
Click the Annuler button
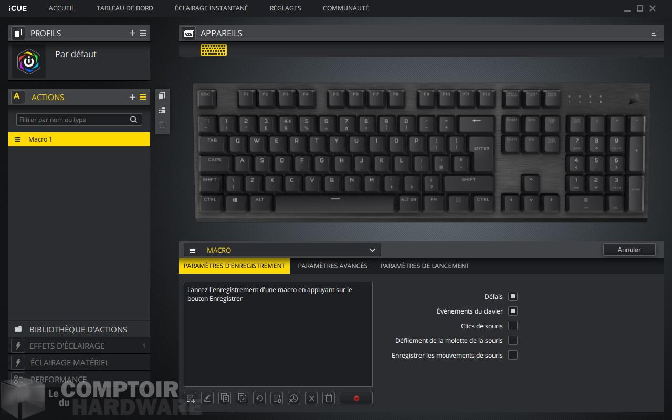point(629,250)
